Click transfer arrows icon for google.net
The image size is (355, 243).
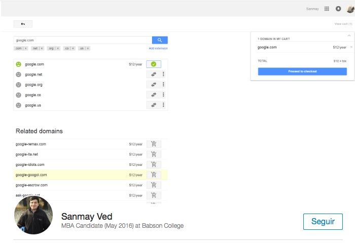click(154, 74)
